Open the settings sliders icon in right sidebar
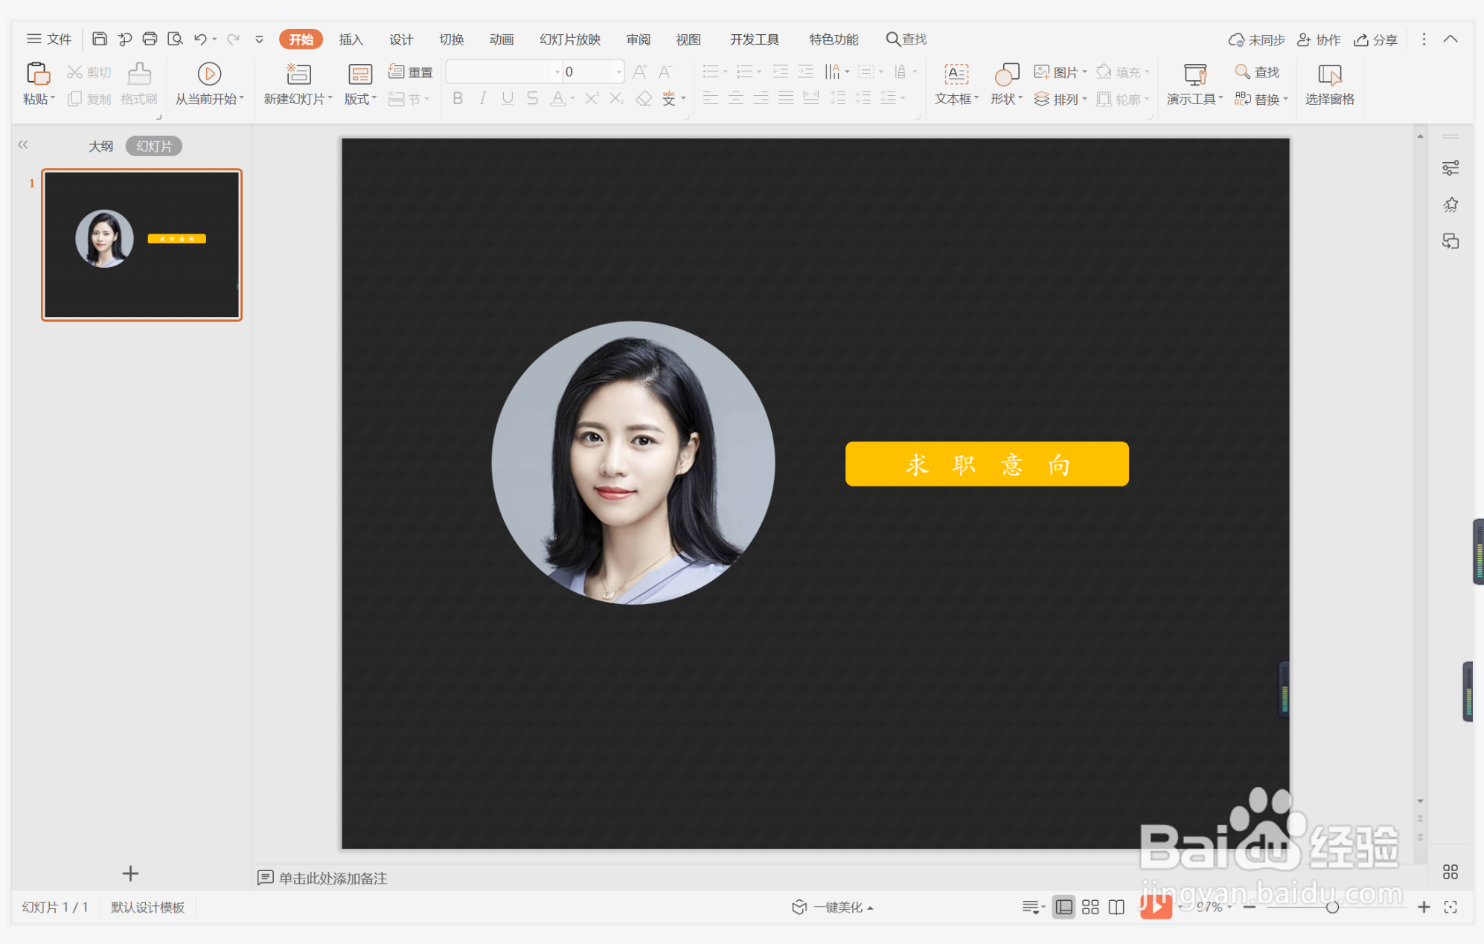The height and width of the screenshot is (944, 1484). [1451, 168]
